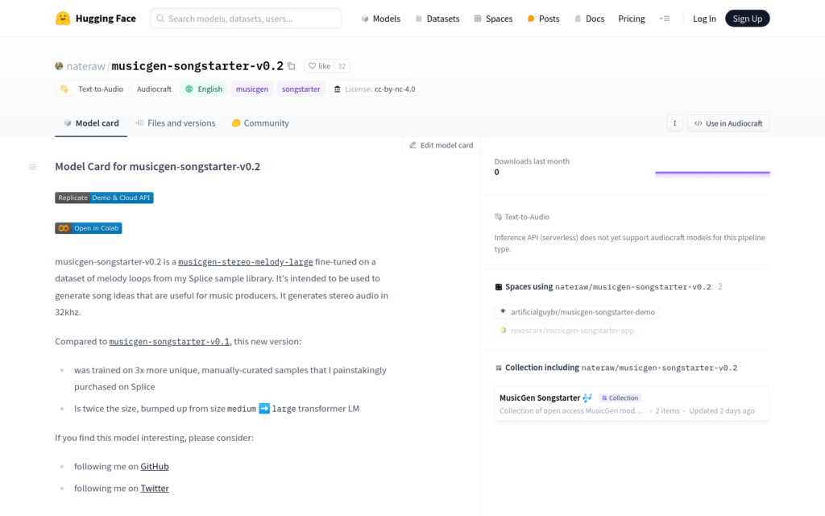Image resolution: width=825 pixels, height=516 pixels.
Task: Click the downloads last month chart line
Action: point(712,173)
